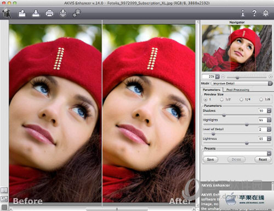This screenshot has width=274, height=211.
Task: Open batch processing gears icon
Action: coord(77,13)
